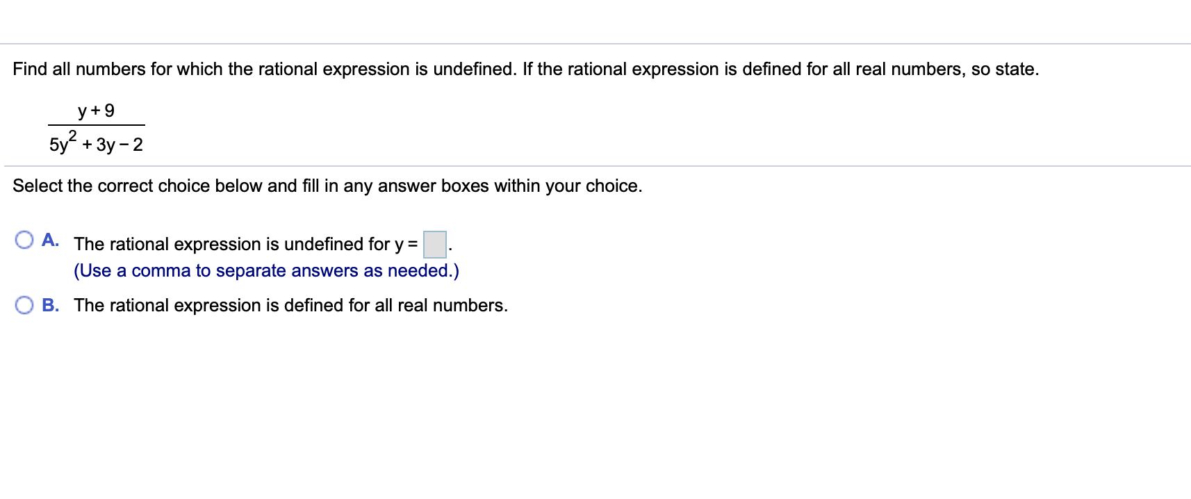Click the circle next to option A
1191x499 pixels.
[24, 239]
